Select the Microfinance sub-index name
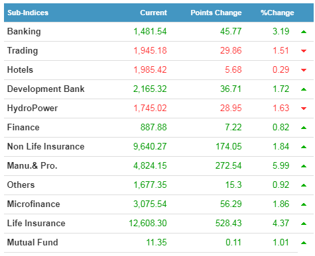 click(33, 204)
